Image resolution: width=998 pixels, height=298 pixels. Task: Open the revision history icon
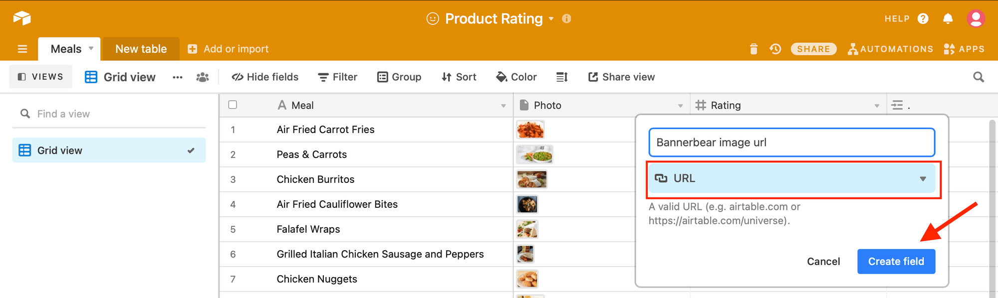click(x=775, y=49)
